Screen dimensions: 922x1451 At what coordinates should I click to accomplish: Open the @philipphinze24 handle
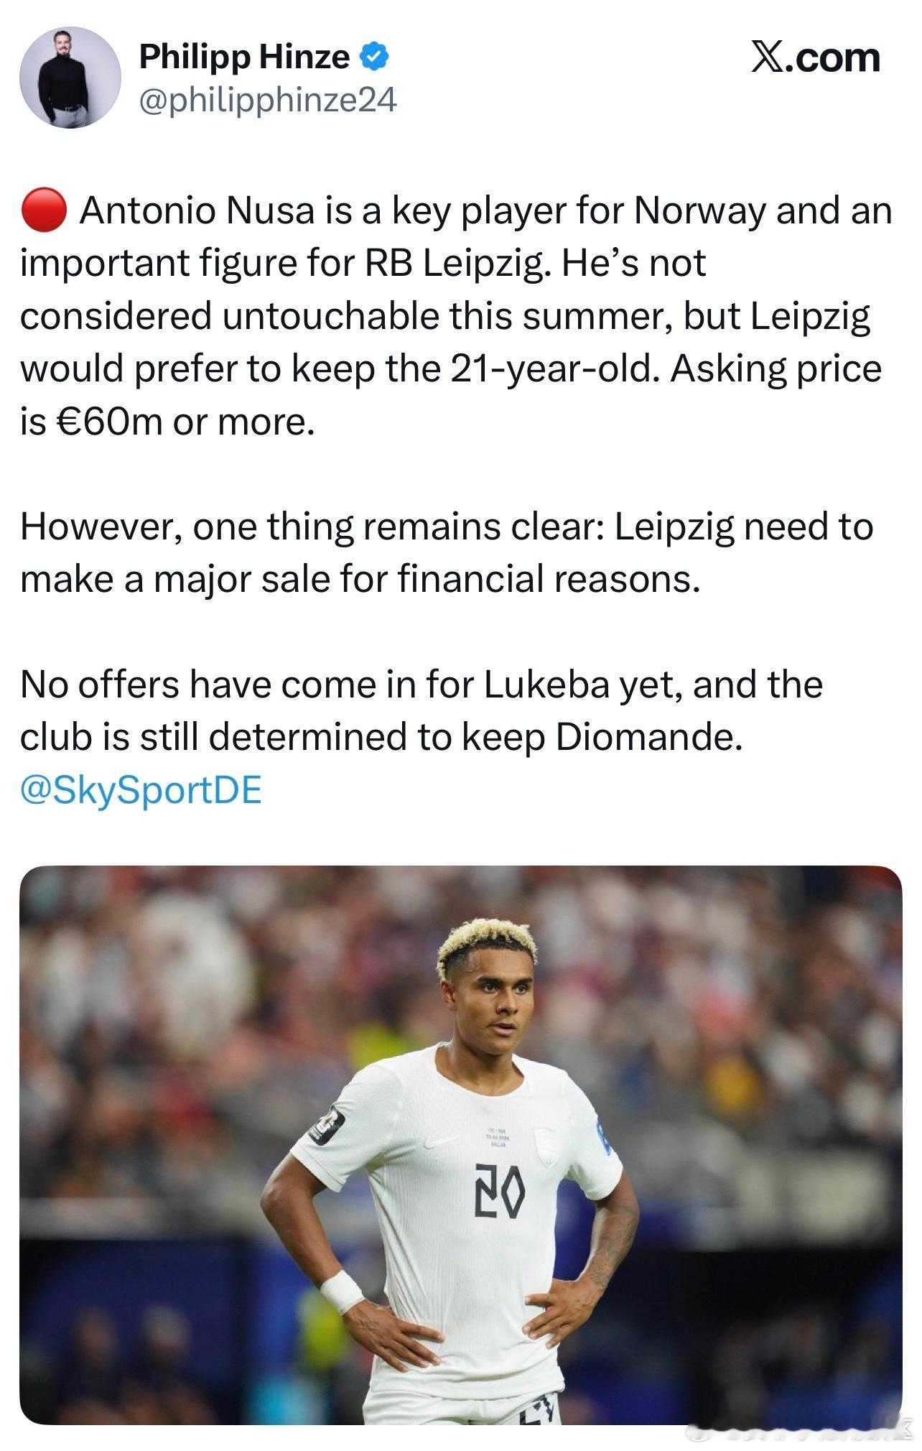click(x=267, y=101)
